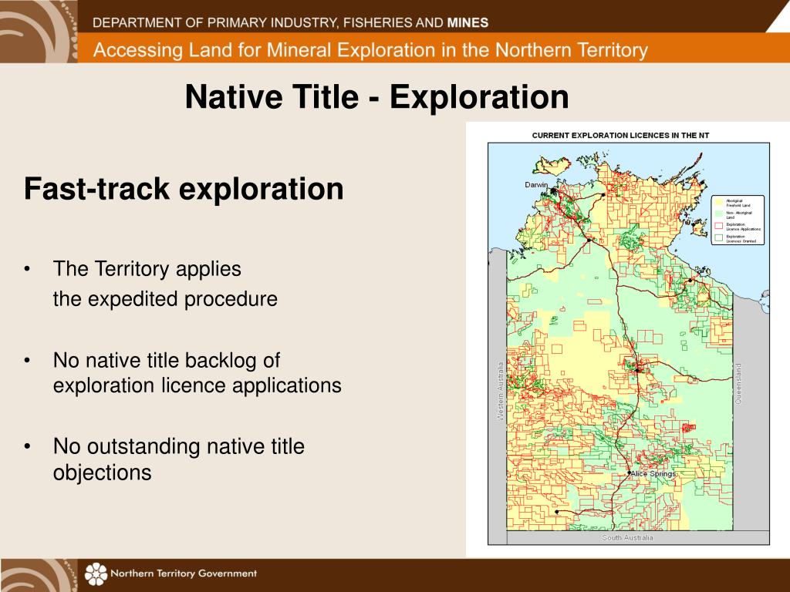Screen dimensions: 790x592
Task: Click the 'exploration licence applications' text line
Action: pyautogui.click(x=197, y=385)
